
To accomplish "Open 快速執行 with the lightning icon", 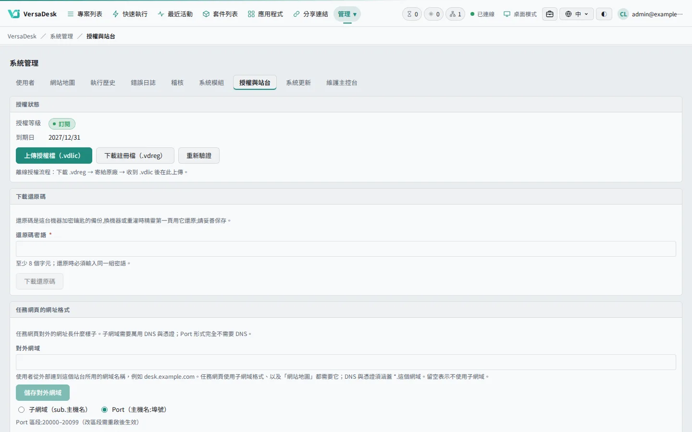I will click(x=130, y=14).
